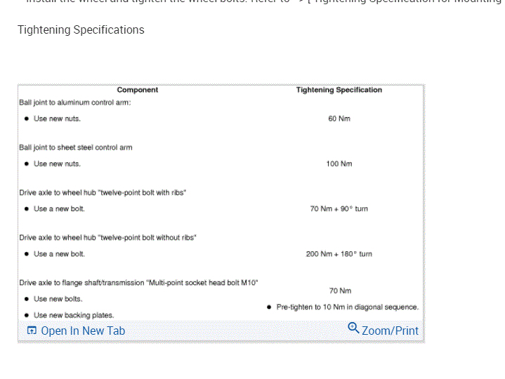Image resolution: width=505 pixels, height=379 pixels.
Task: Click the Use new backing plates bullet
Action: click(74, 315)
